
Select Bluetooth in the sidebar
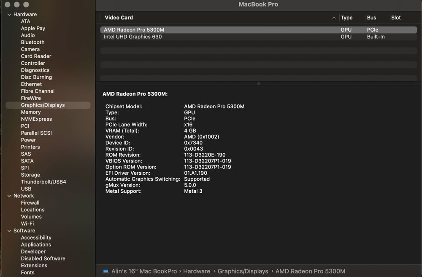[x=32, y=43]
